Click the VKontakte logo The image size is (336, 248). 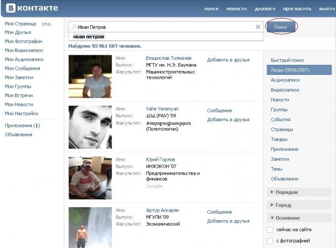point(32,8)
